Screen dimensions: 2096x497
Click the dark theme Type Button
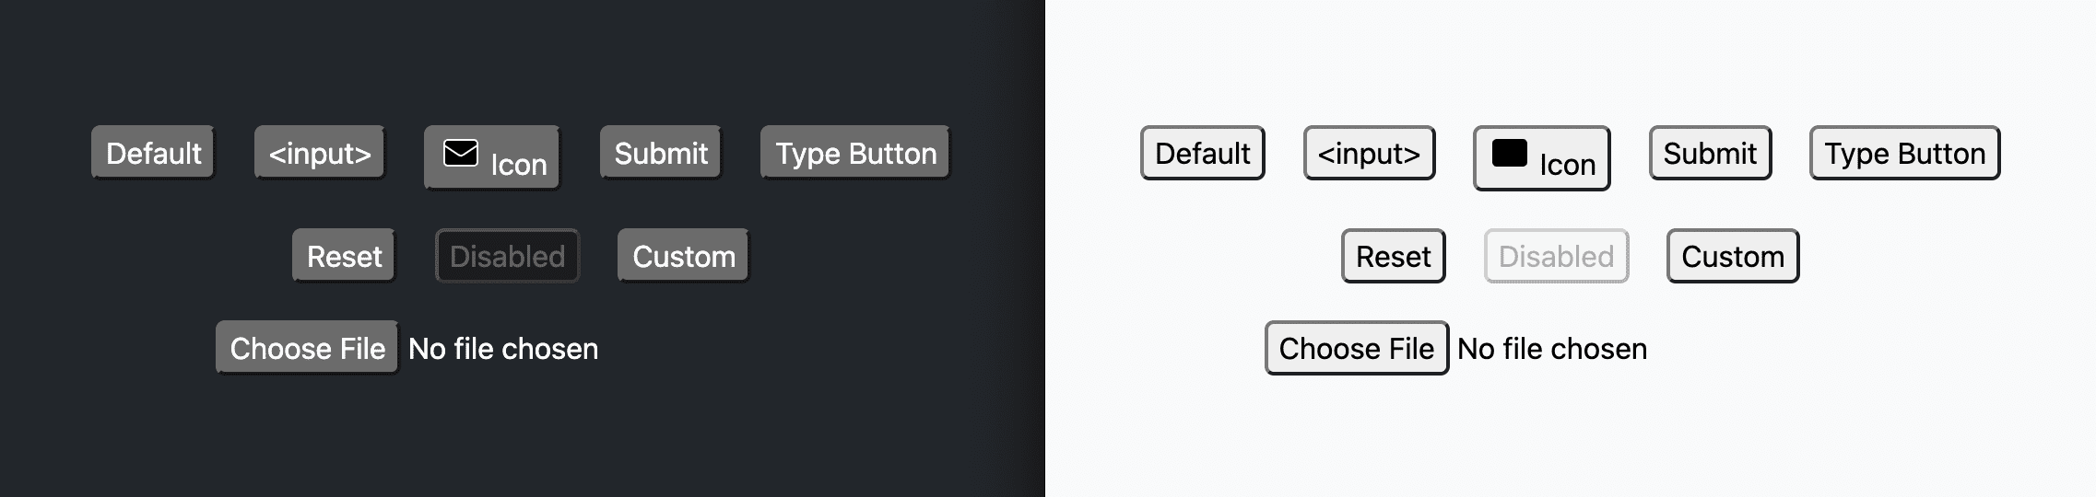[x=855, y=153]
